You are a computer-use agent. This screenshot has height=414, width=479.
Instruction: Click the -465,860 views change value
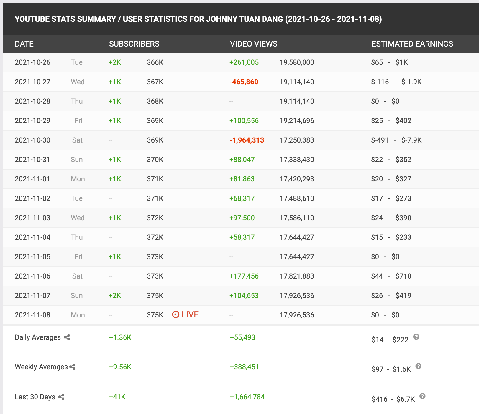[x=244, y=82]
